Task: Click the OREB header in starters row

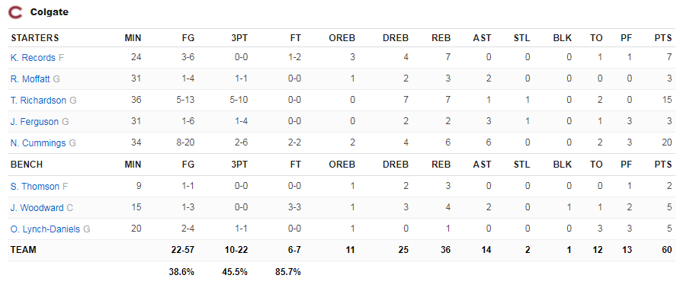Action: 342,38
